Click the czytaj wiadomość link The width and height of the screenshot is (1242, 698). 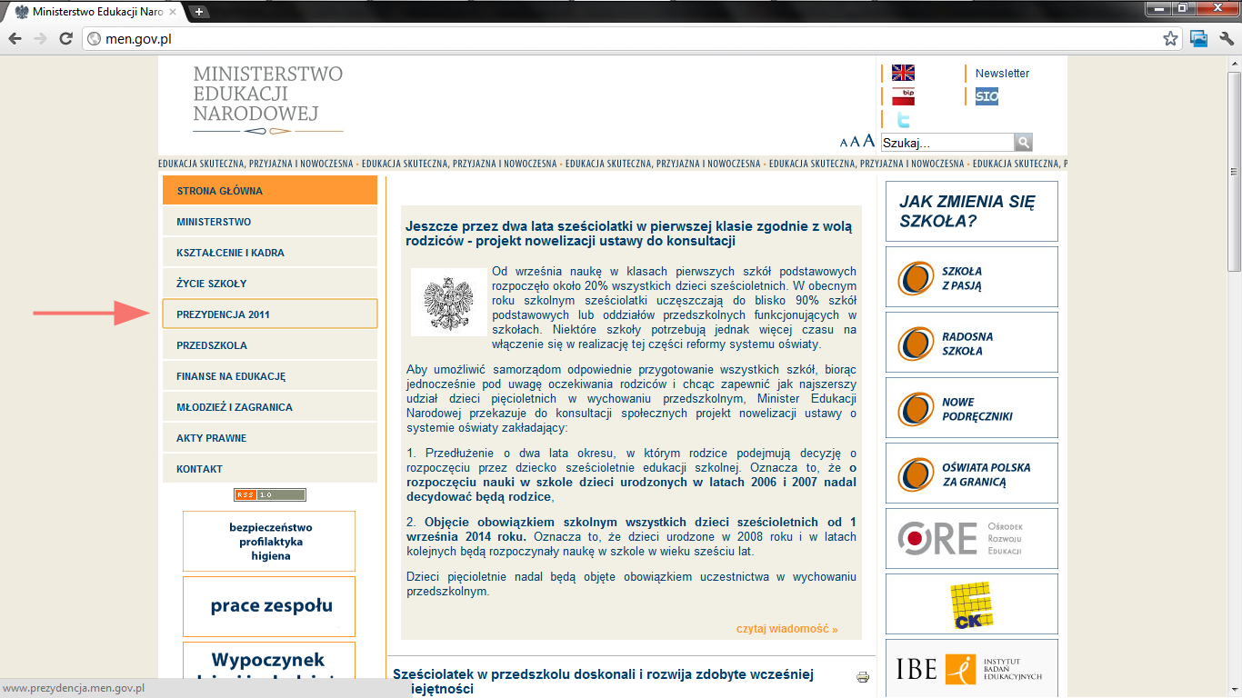787,629
